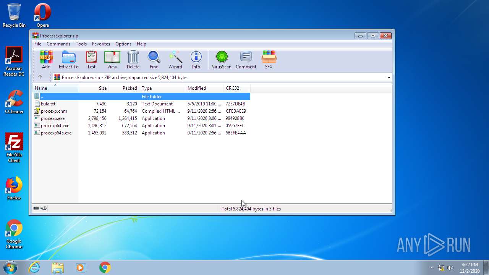The height and width of the screenshot is (275, 489).
Task: Open media player from taskbar
Action: coord(81,267)
